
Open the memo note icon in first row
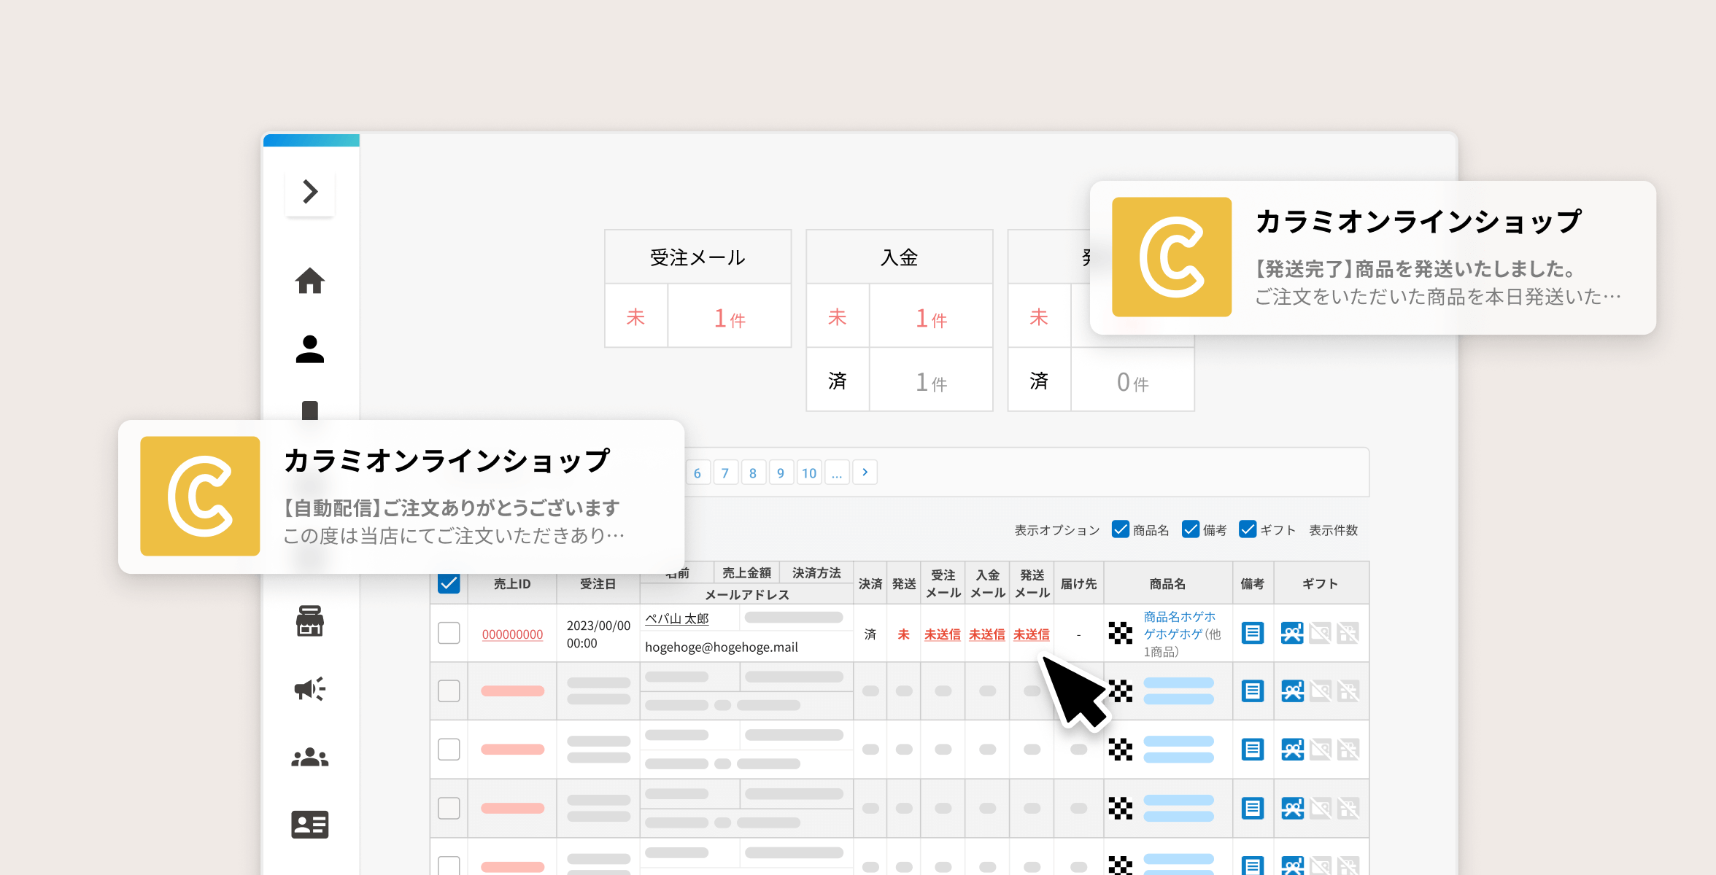pyautogui.click(x=1253, y=633)
